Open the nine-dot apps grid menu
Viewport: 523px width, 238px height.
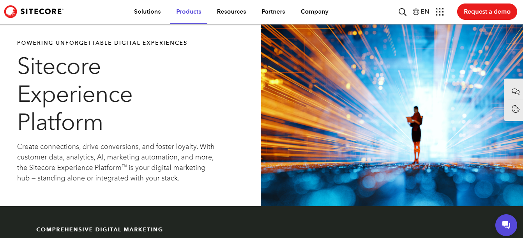point(440,12)
